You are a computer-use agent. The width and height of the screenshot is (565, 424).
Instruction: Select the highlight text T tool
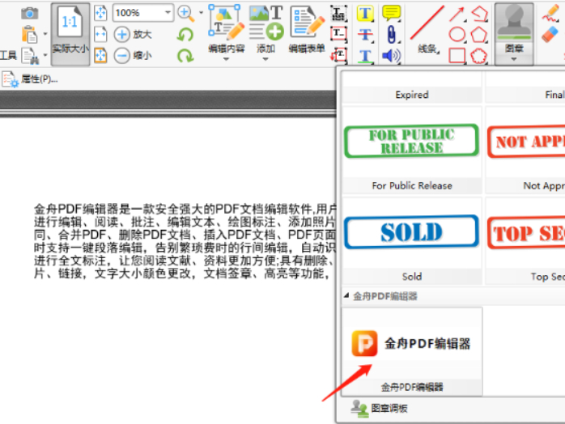click(365, 14)
